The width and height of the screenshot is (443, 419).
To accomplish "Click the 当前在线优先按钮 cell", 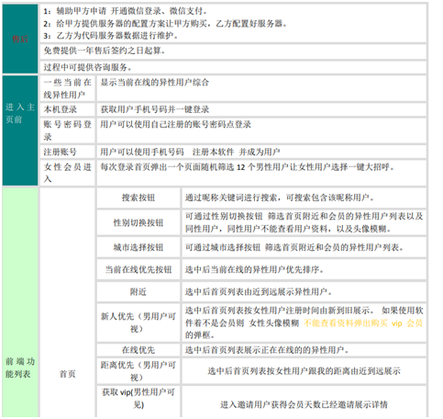I will 138,269.
